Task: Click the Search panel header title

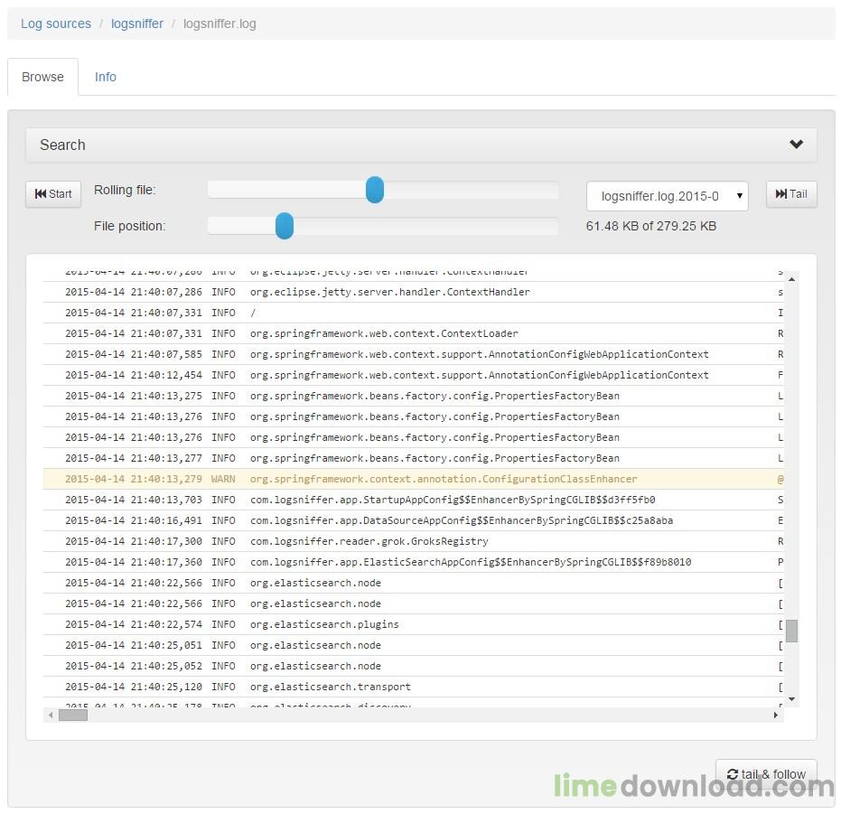Action: tap(62, 145)
